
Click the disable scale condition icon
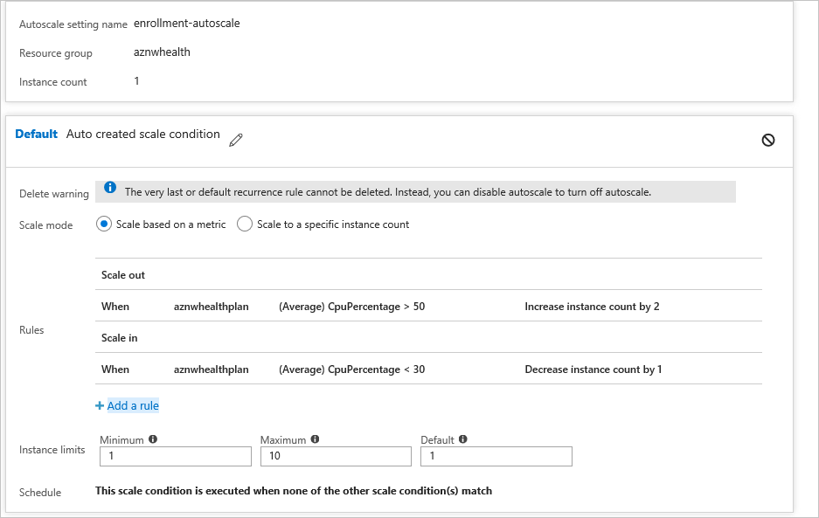click(x=767, y=140)
